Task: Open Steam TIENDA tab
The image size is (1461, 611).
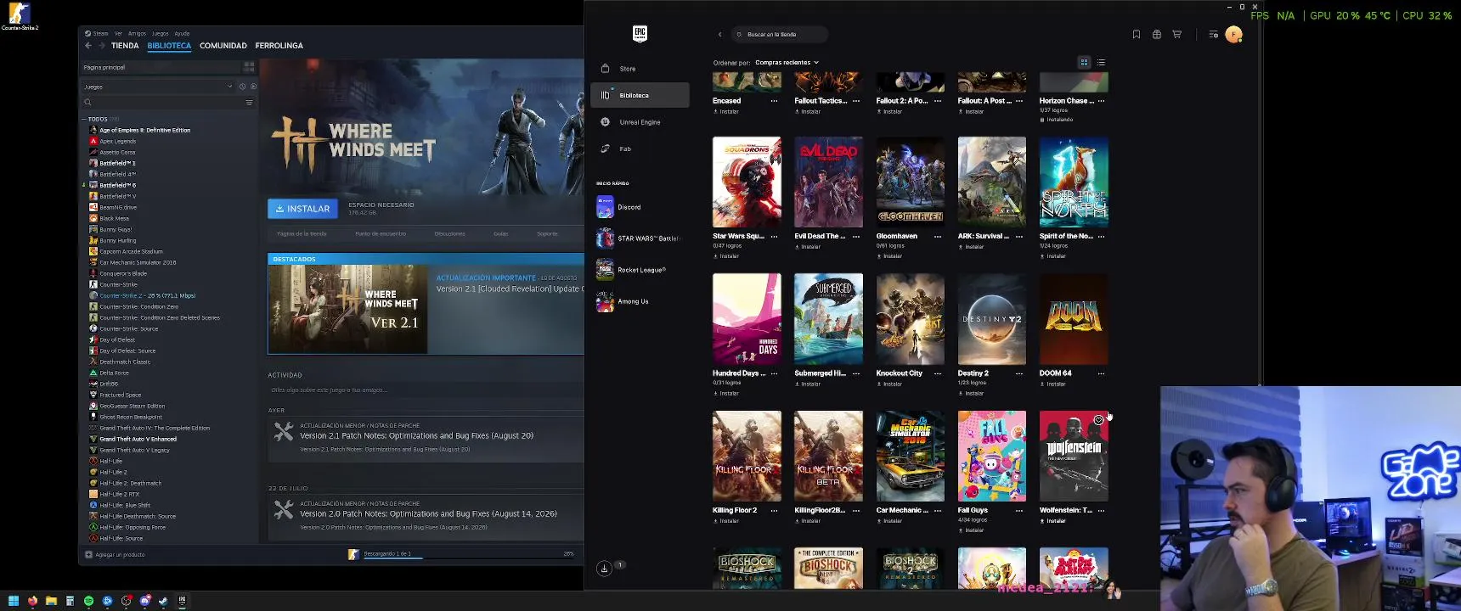Action: (125, 46)
